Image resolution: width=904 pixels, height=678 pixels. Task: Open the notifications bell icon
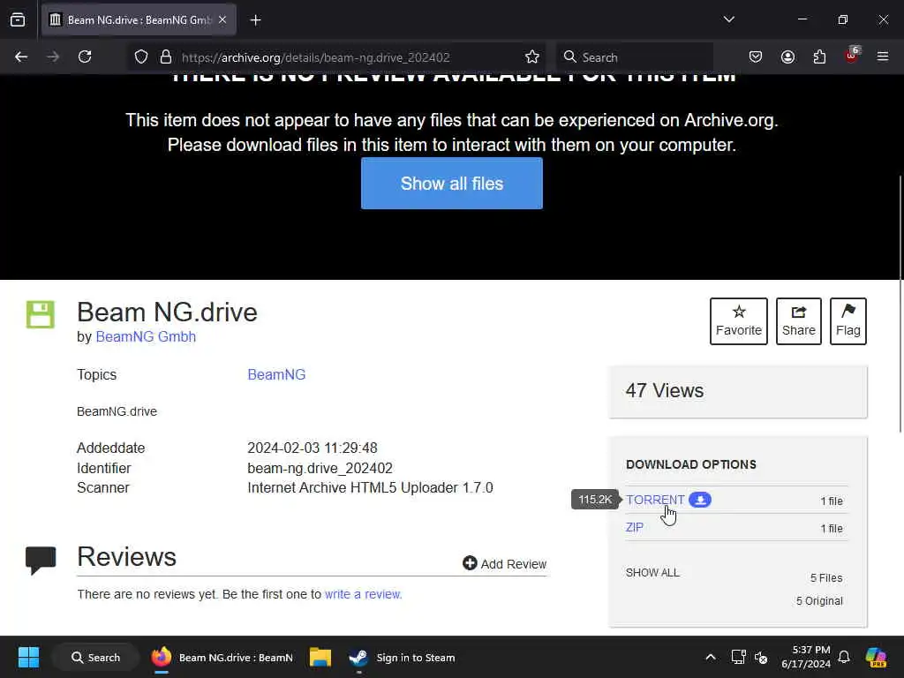click(x=844, y=657)
